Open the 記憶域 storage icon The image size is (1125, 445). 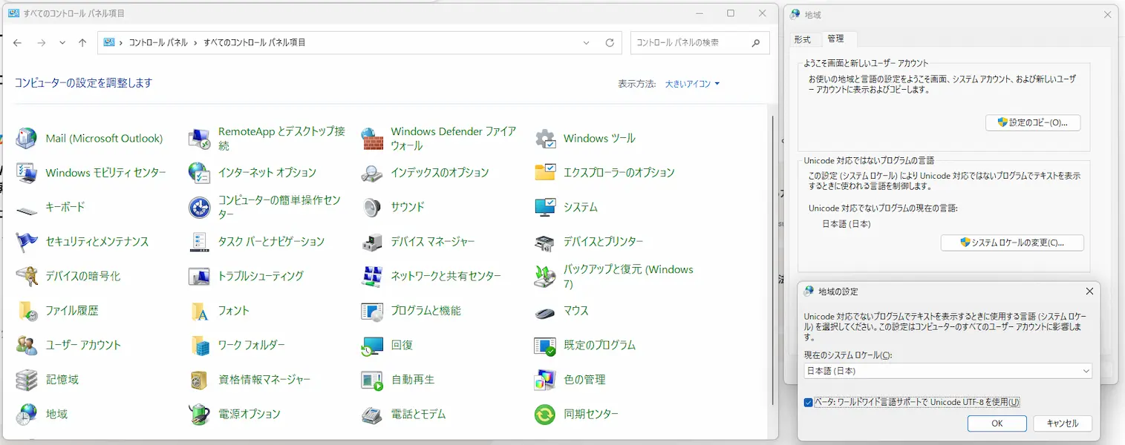(x=27, y=380)
